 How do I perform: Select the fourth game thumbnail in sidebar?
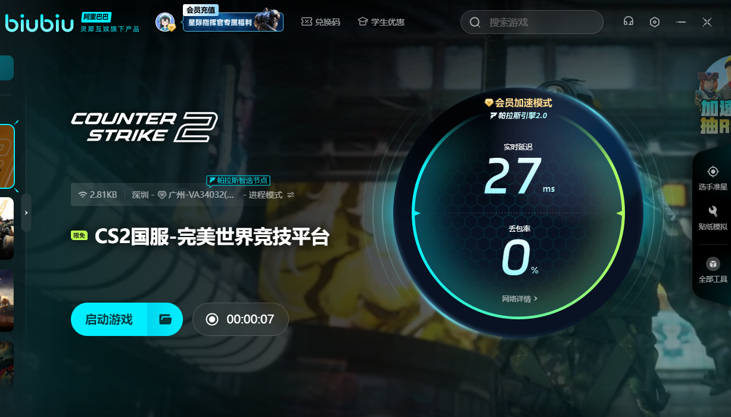[x=7, y=372]
